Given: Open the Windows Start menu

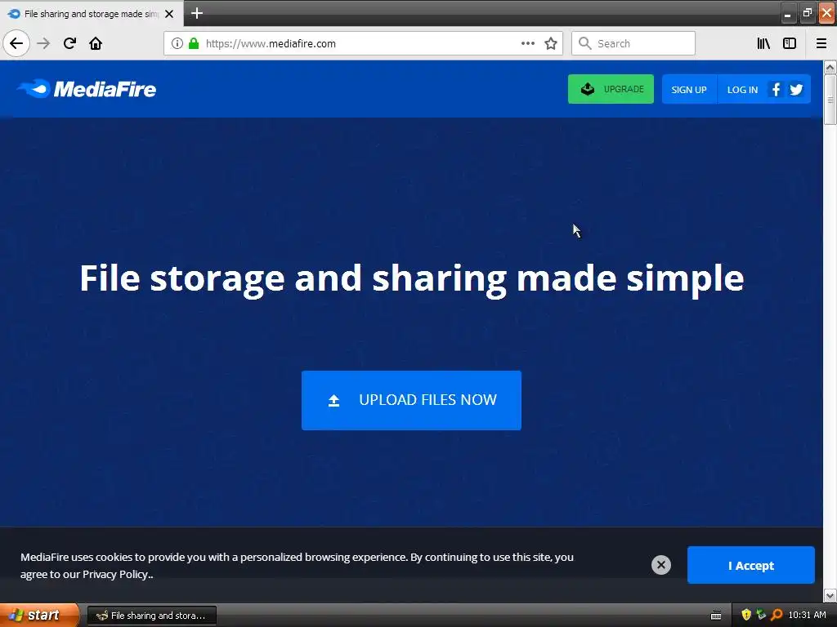Looking at the screenshot, I should pyautogui.click(x=39, y=616).
